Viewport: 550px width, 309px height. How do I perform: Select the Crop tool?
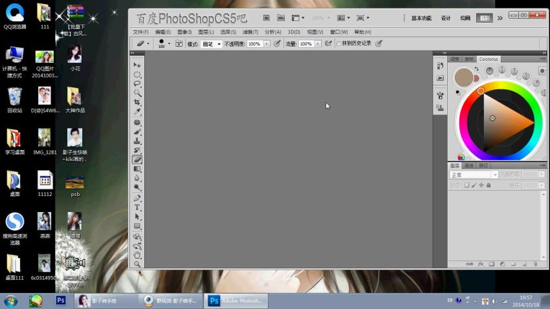(x=137, y=102)
